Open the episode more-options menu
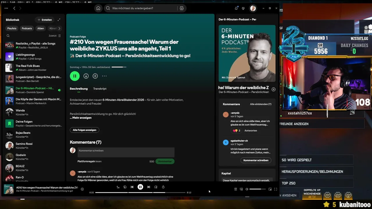Viewport: 372px width, 209px height. click(x=104, y=76)
